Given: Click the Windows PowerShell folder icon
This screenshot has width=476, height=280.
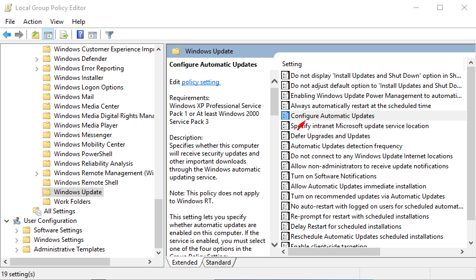Looking at the screenshot, I should (x=47, y=154).
